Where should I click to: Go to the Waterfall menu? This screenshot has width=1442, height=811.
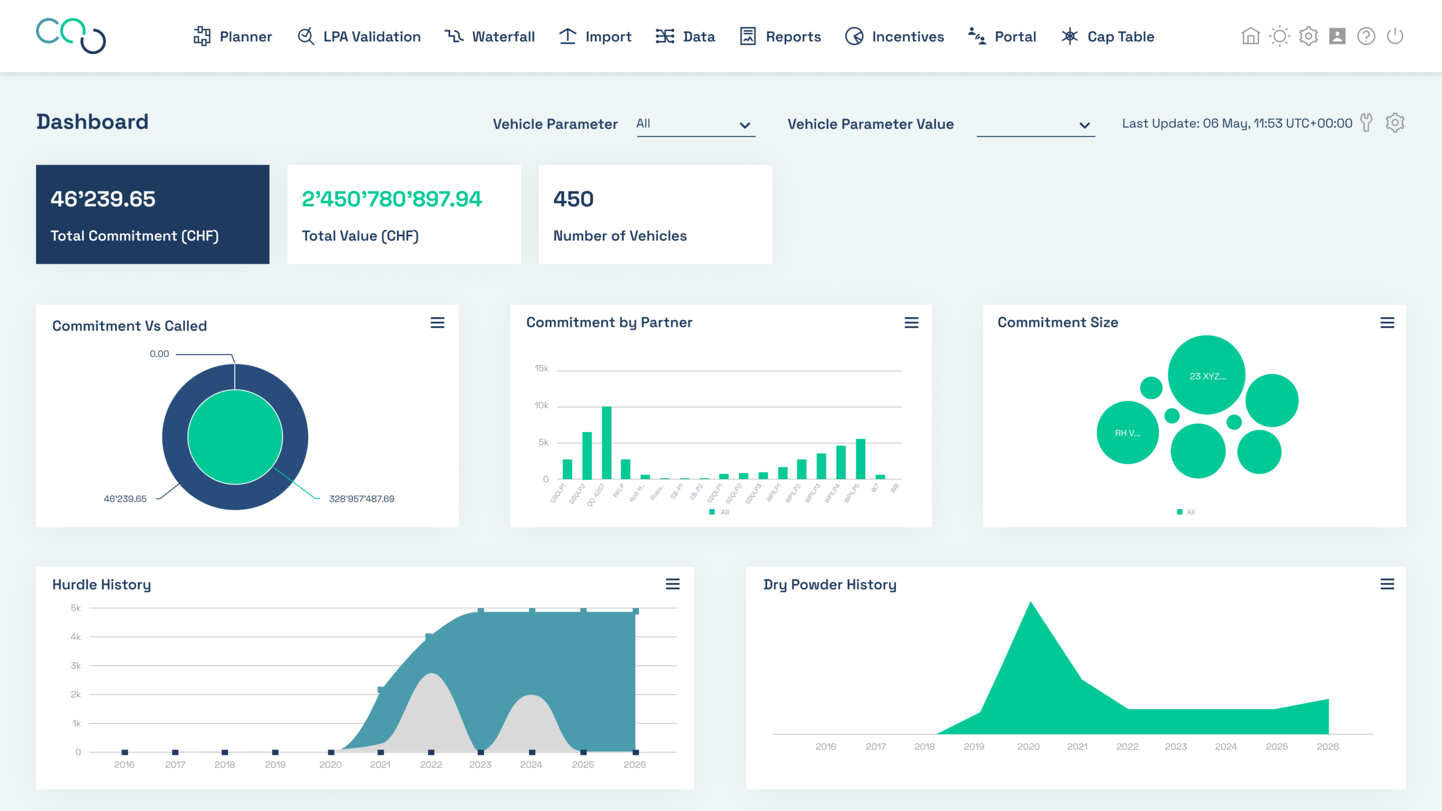(489, 37)
